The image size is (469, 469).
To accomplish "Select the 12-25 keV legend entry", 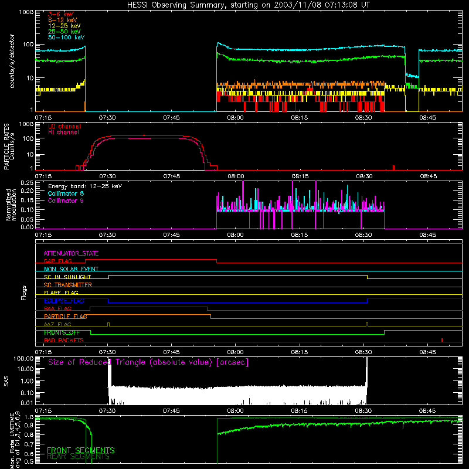I will (x=64, y=26).
